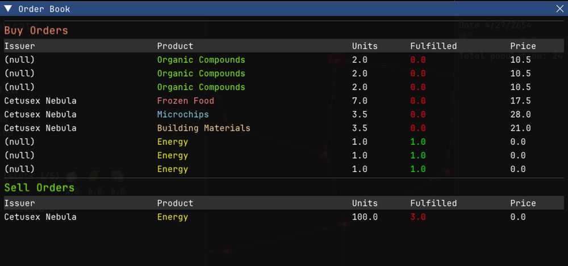This screenshot has width=568, height=266.
Task: Select the Buy Orders heading
Action: point(36,31)
